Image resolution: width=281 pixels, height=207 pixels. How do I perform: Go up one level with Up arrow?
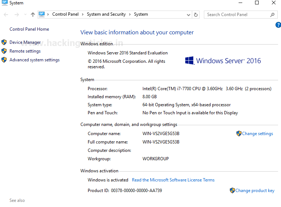pos(33,15)
